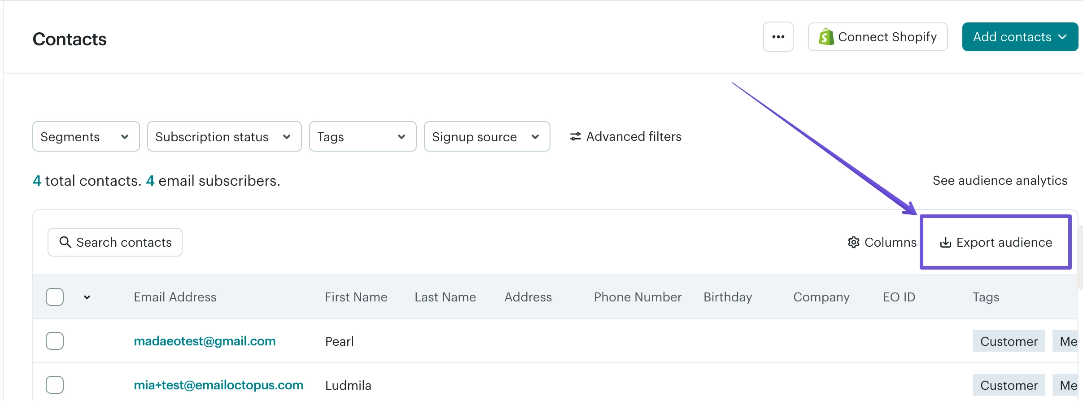Viewport: 1083px width, 401px height.
Task: Focus the Search contacts field
Action: (115, 242)
